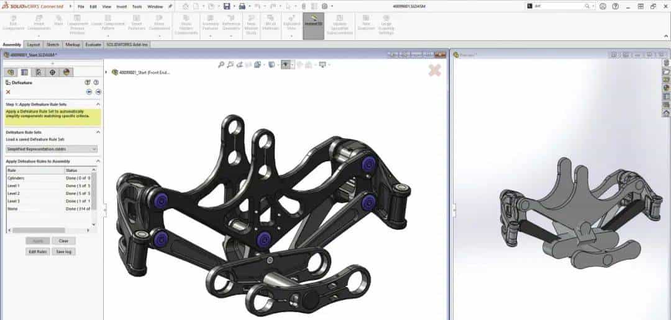Click the Zoom to Fit view icon

[221, 64]
